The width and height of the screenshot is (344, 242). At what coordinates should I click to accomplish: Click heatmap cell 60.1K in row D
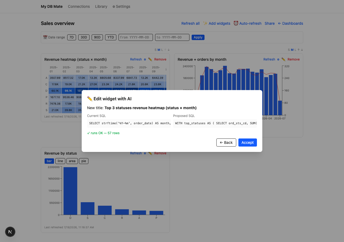tap(55, 91)
